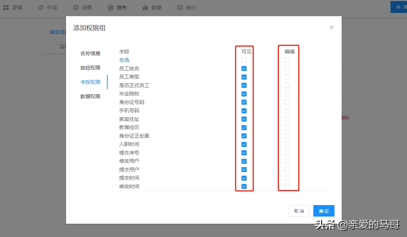Cancel the dialog with 取消
The height and width of the screenshot is (237, 407).
[x=299, y=211]
